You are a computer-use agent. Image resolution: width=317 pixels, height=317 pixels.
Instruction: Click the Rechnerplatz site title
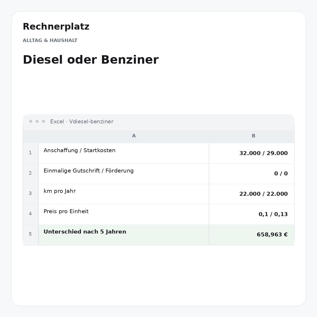pyautogui.click(x=56, y=27)
